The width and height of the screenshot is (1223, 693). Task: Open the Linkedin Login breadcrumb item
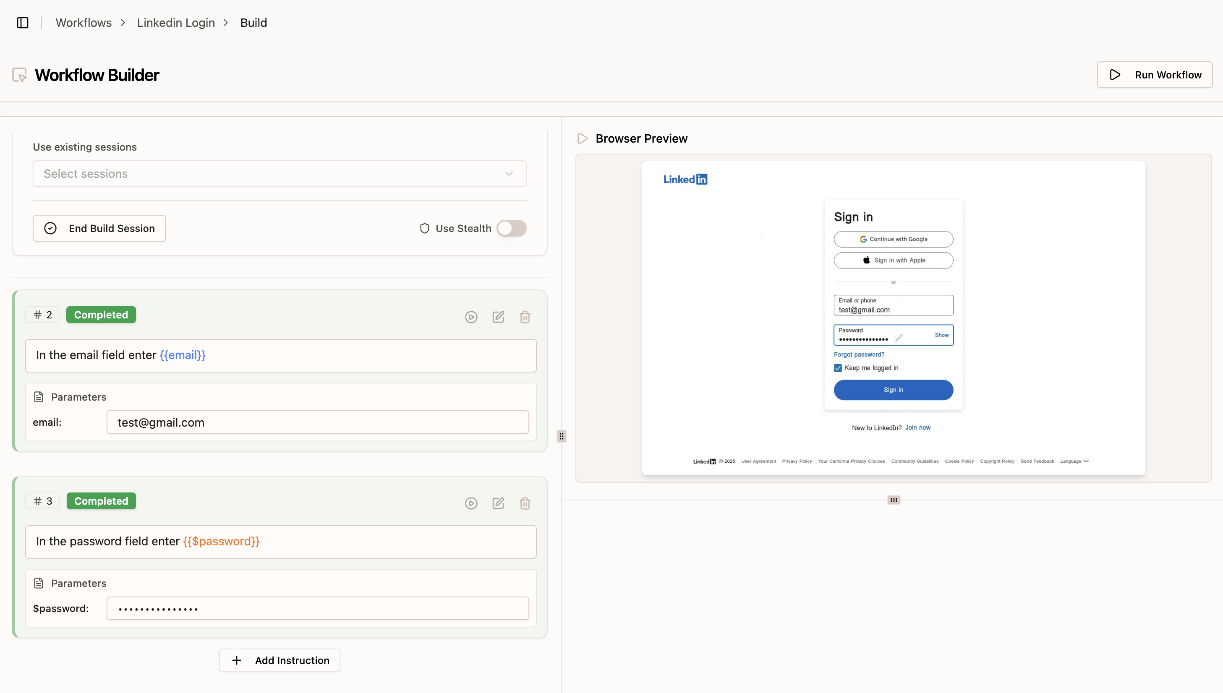click(x=176, y=22)
